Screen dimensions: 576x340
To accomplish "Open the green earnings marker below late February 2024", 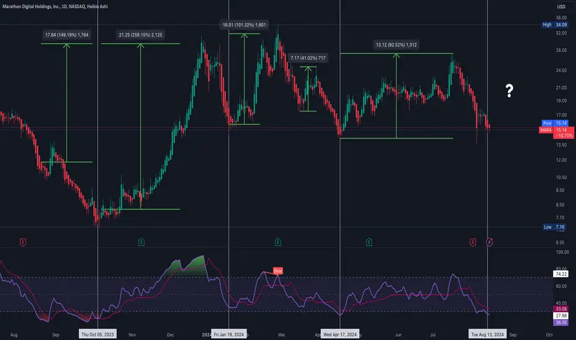I will click(x=278, y=242).
